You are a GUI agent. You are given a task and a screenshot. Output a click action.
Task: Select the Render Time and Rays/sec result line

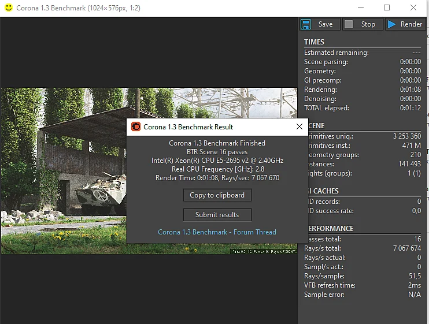coord(217,178)
